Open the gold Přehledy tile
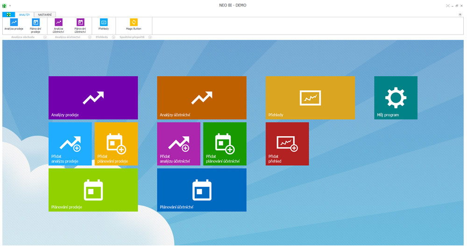 (x=311, y=98)
